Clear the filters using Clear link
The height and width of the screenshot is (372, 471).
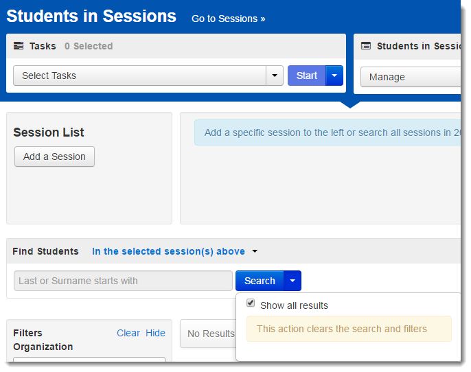(128, 333)
